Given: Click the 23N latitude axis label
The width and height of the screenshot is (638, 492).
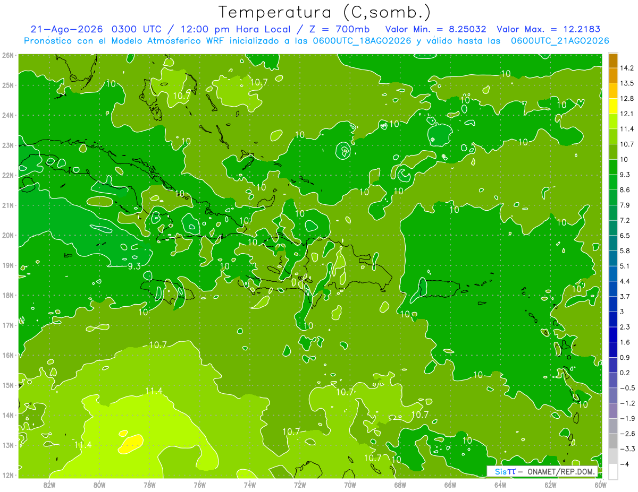Looking at the screenshot, I should click(x=8, y=145).
